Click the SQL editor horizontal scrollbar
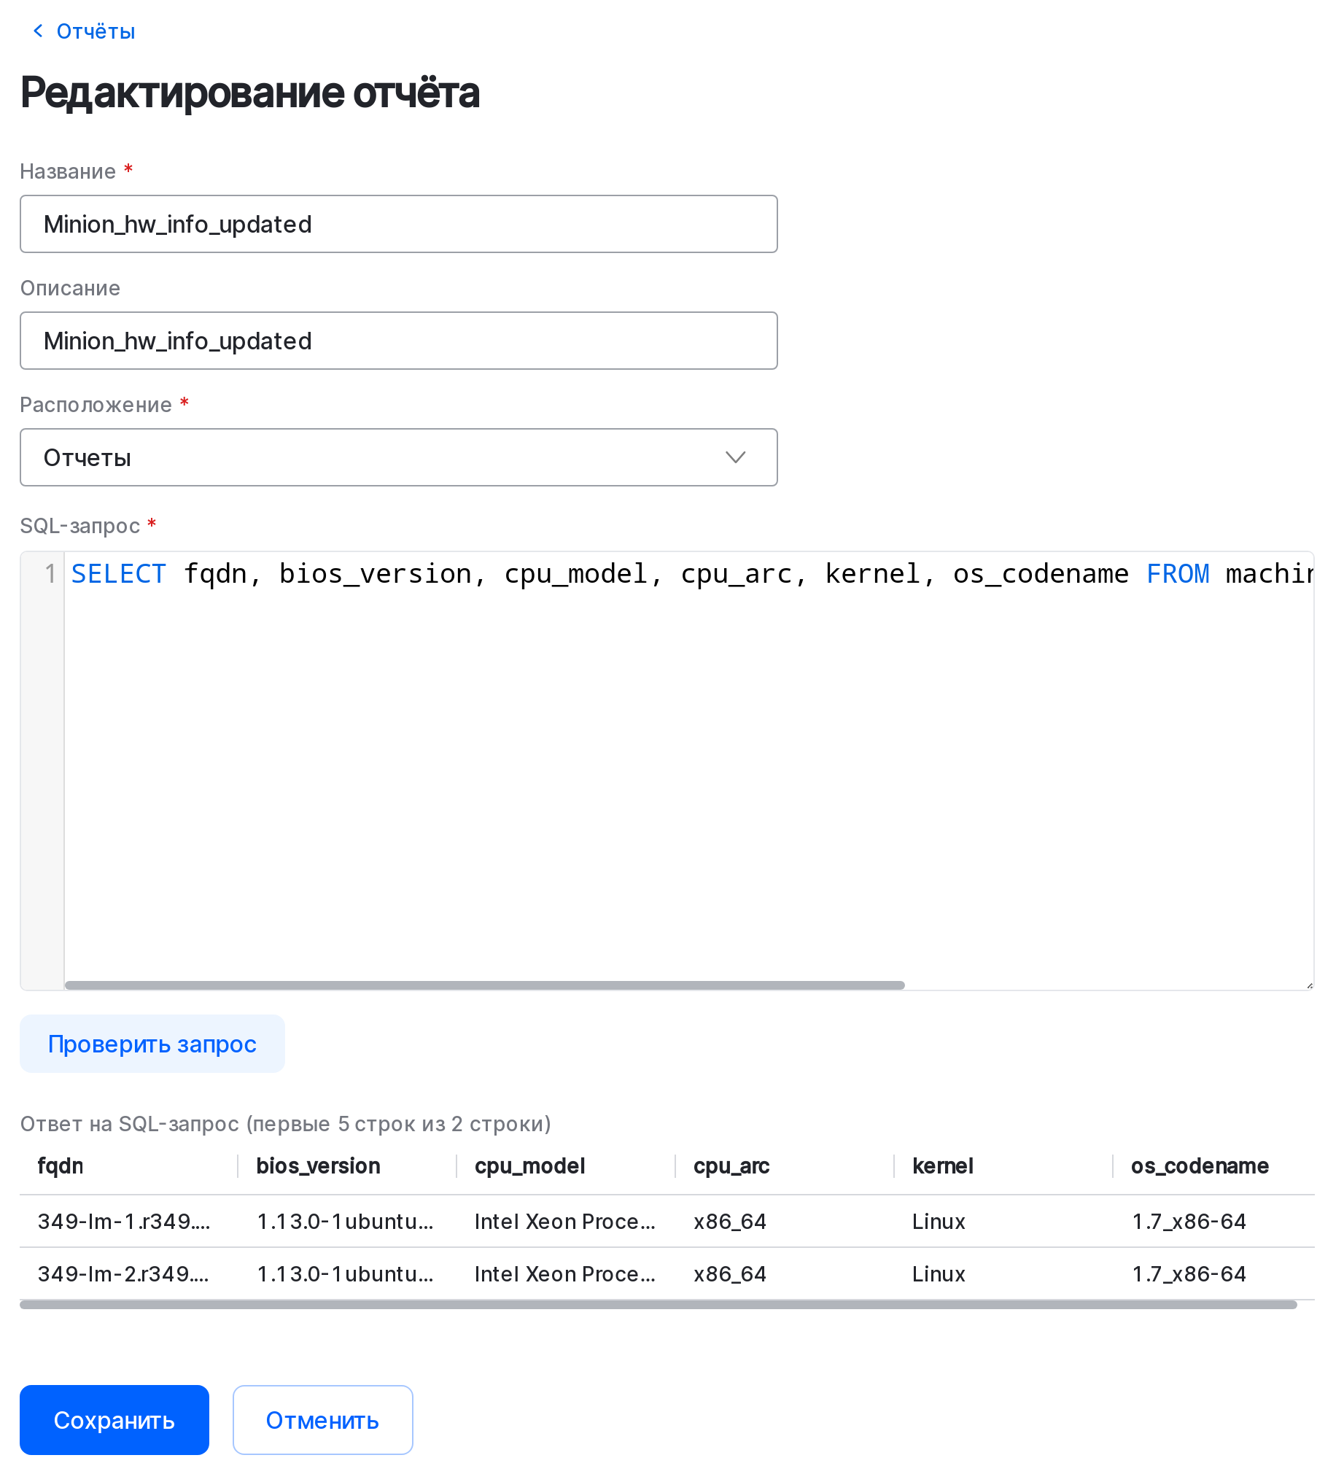Screen dimensions: 1344x1474 [x=484, y=985]
